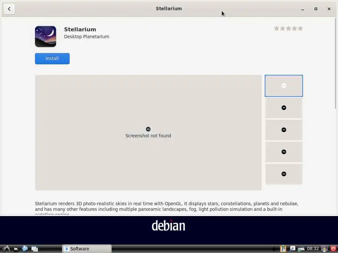Image resolution: width=338 pixels, height=253 pixels.
Task: Minimize the Stellarium software window
Action: (303, 9)
